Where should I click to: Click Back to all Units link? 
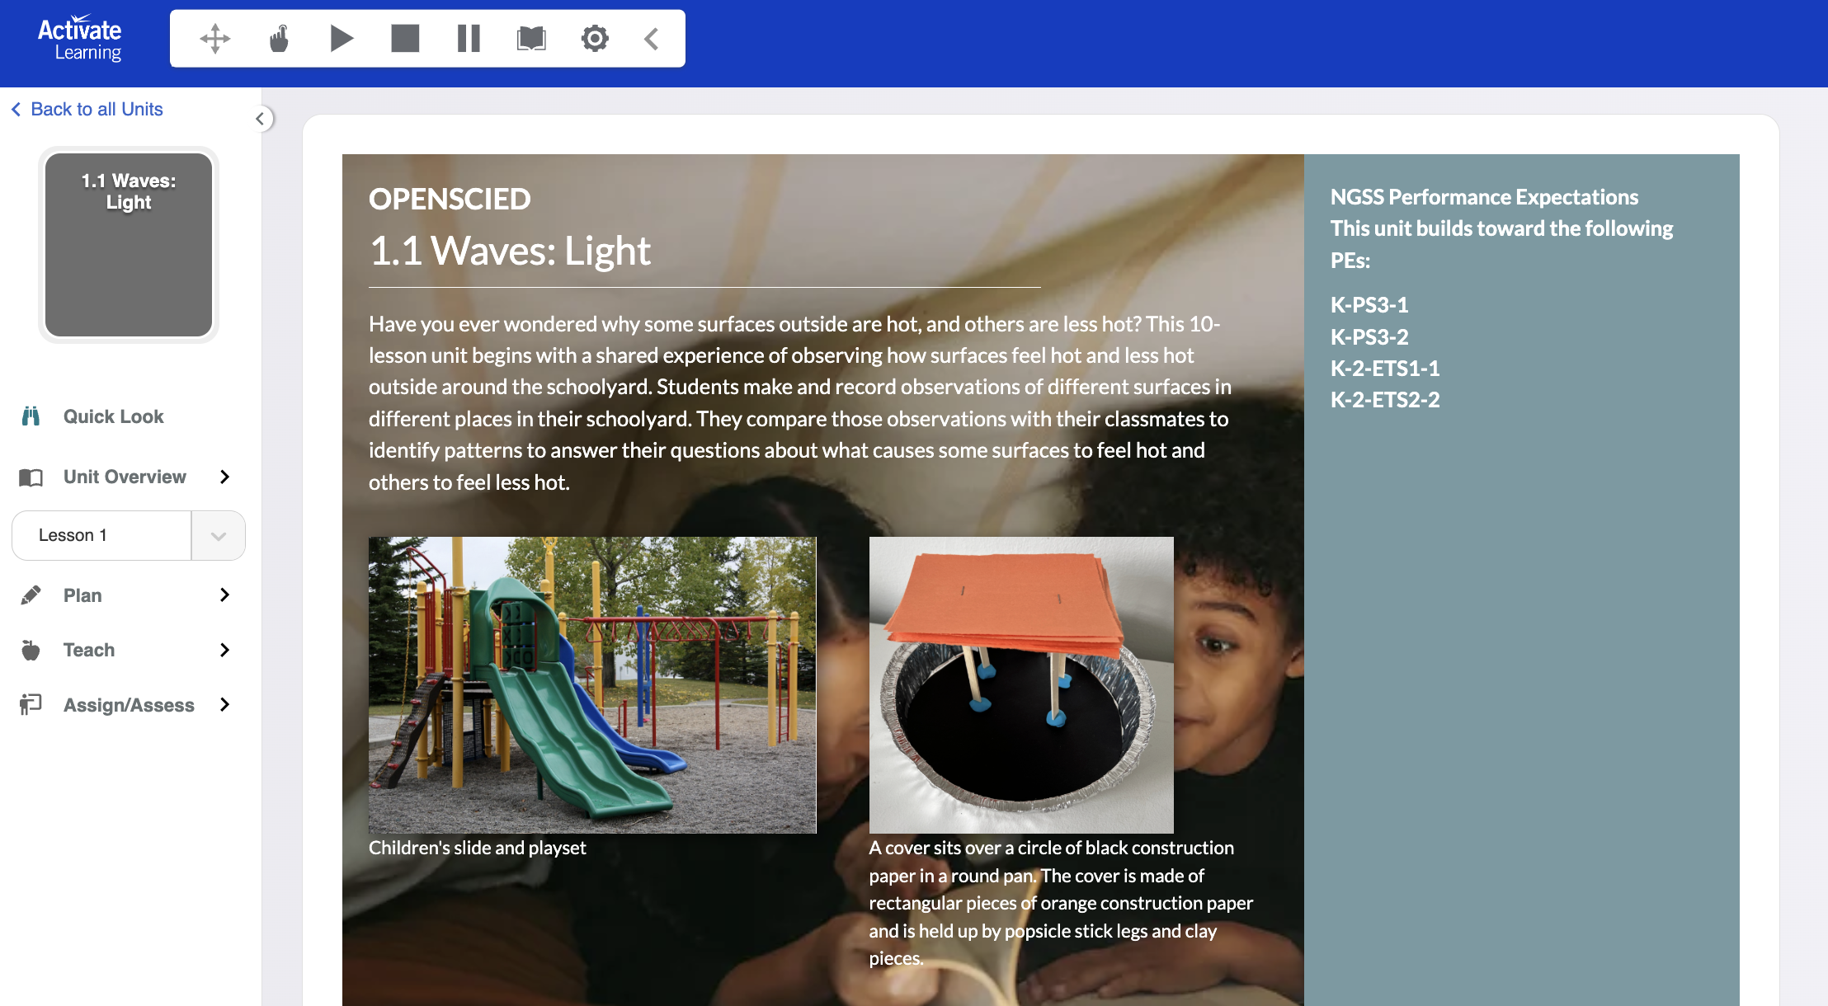[x=97, y=109]
